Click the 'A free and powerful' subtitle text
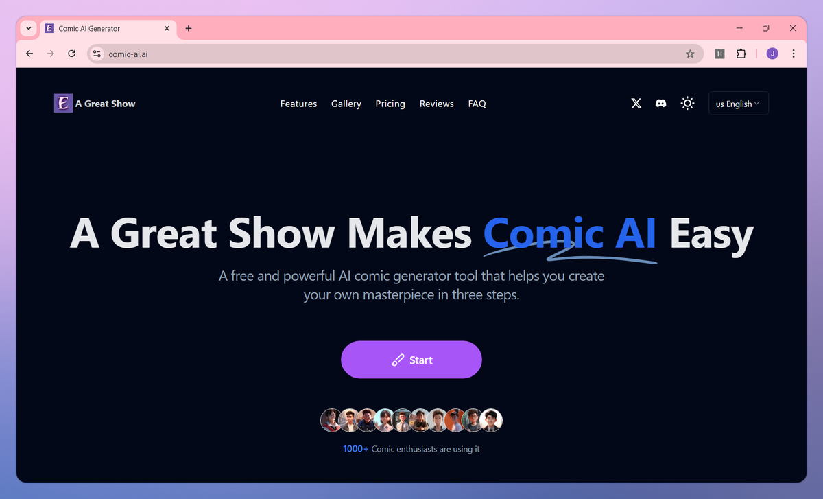This screenshot has height=499, width=823. (x=411, y=286)
